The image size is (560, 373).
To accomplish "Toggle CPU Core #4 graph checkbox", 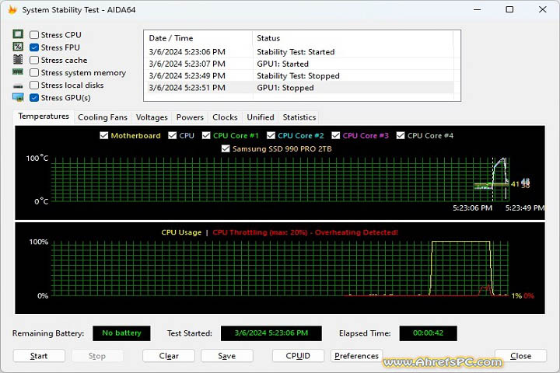I will tap(401, 135).
